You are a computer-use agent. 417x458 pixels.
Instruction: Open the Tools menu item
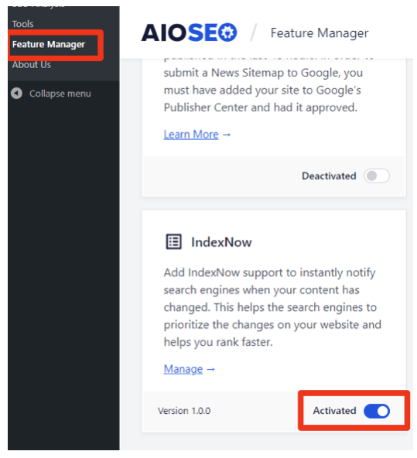tap(22, 24)
